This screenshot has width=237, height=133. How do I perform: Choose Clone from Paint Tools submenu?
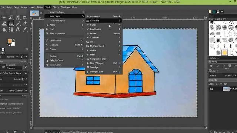[x=104, y=50]
